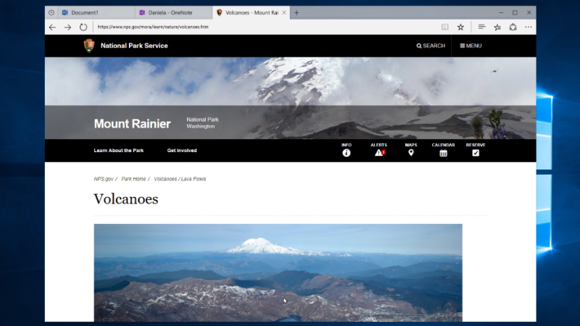Open a new tab with plus button

(297, 12)
